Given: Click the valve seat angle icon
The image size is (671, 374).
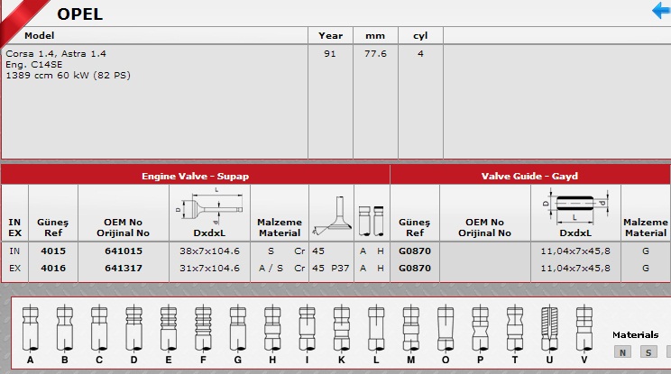Looking at the screenshot, I should pyautogui.click(x=329, y=214).
